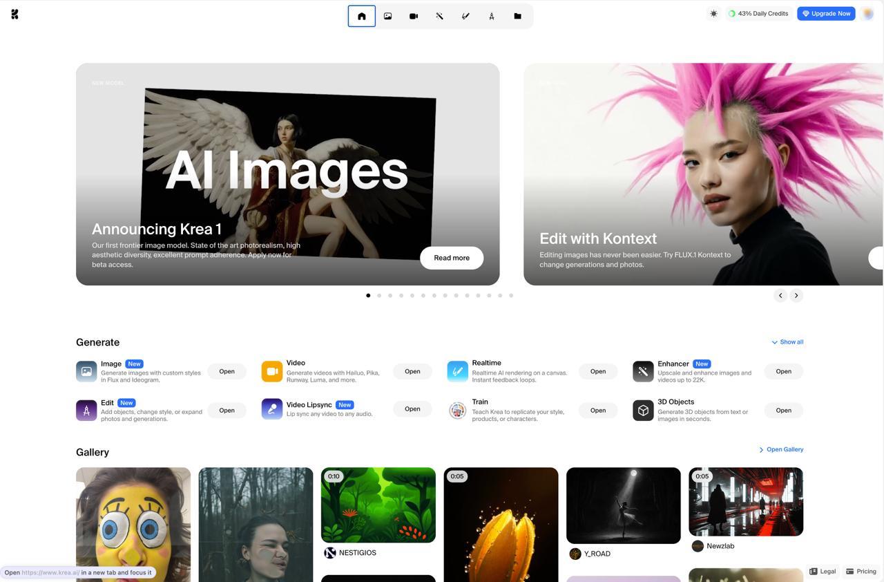
Task: Click the NESTIGIOS username
Action: coord(358,553)
